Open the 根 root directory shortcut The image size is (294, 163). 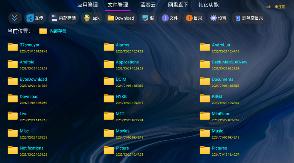pos(148,18)
